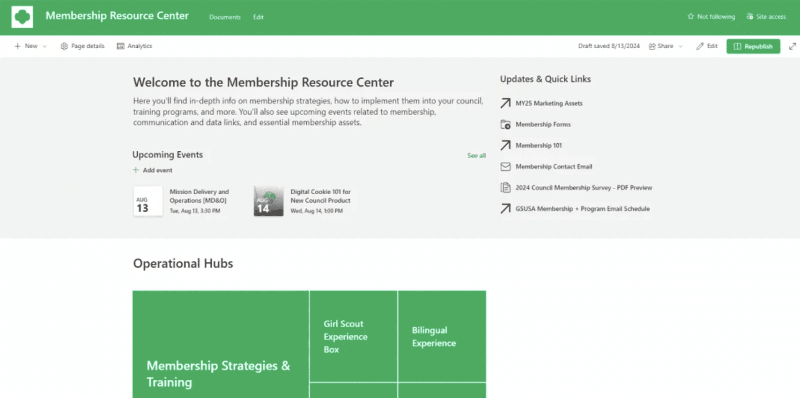800x398 pixels.
Task: Open Membership 101 quick link
Action: point(539,145)
